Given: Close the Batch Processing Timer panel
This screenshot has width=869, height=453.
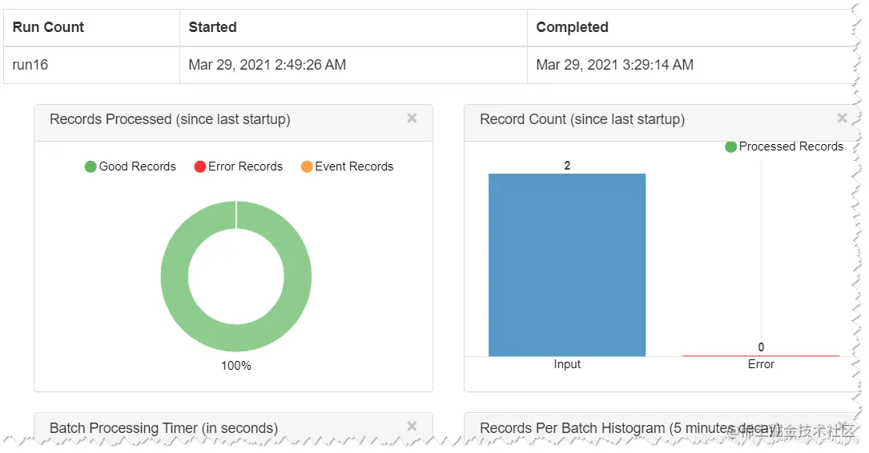Looking at the screenshot, I should click(412, 426).
